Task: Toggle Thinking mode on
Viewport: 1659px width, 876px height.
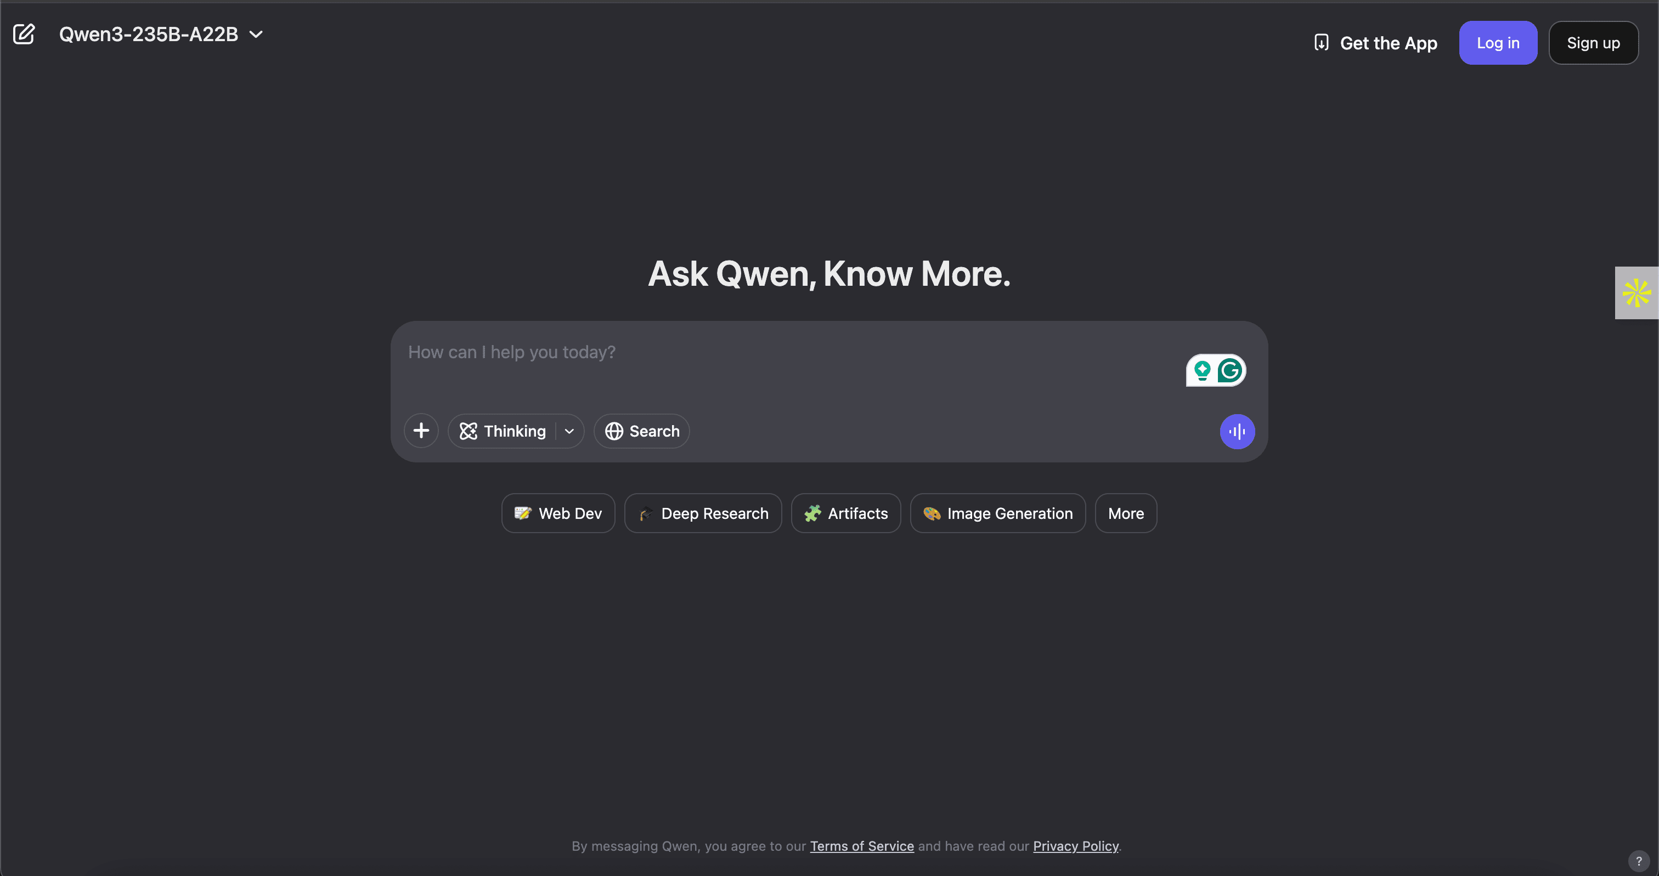Action: (x=503, y=431)
